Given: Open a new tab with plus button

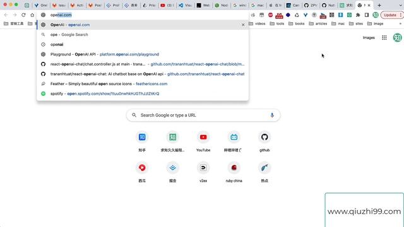Looking at the screenshot, I should [379, 5].
